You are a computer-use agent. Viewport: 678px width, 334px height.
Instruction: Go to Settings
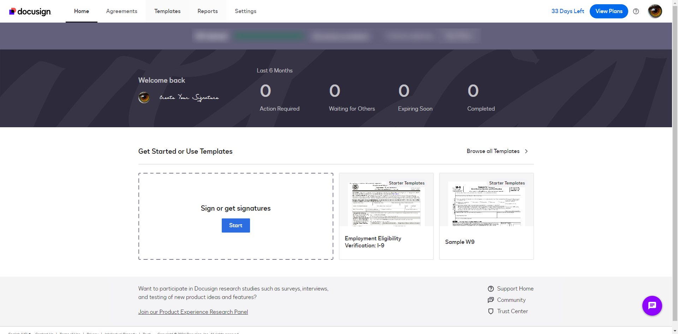click(245, 11)
